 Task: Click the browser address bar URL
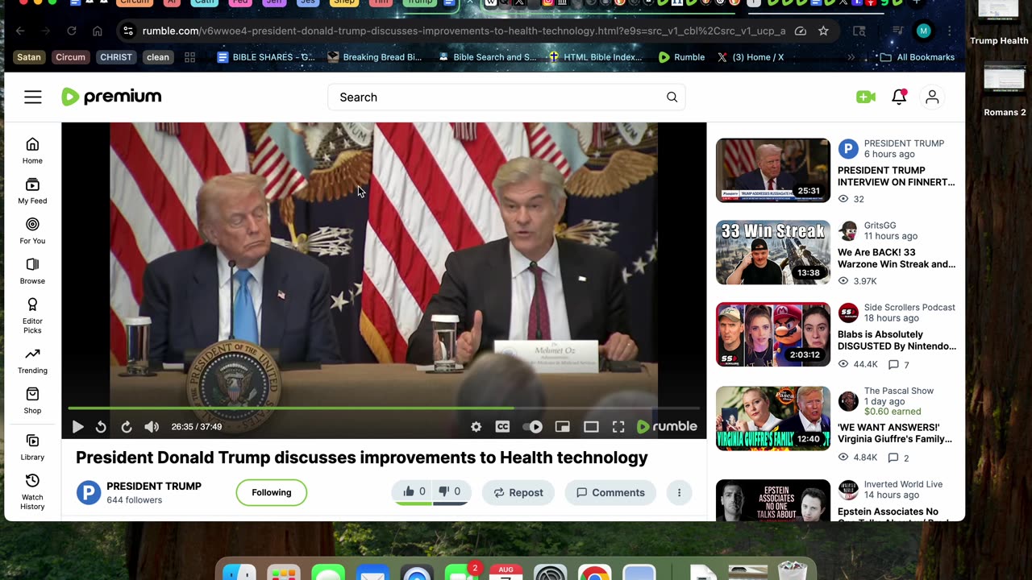click(x=464, y=31)
